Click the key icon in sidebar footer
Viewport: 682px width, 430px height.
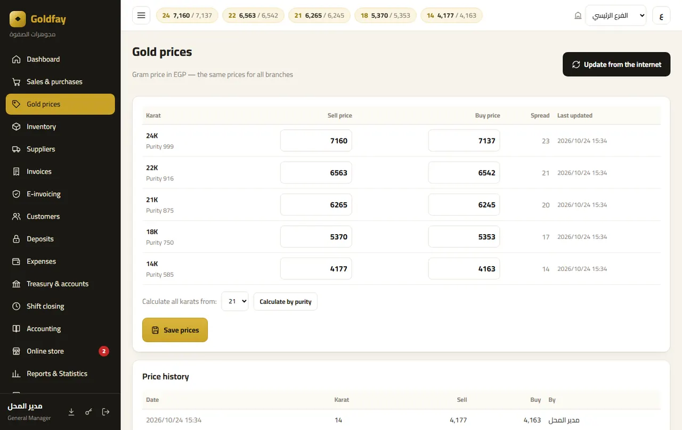pyautogui.click(x=88, y=411)
